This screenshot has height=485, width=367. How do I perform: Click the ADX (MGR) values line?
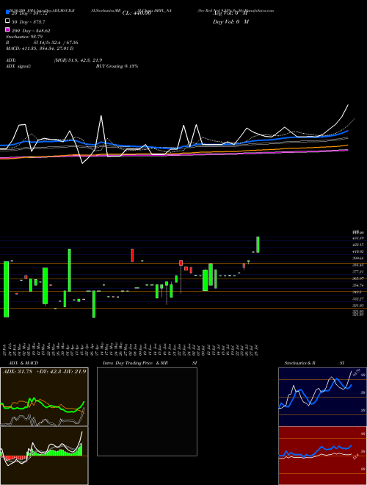54,60
